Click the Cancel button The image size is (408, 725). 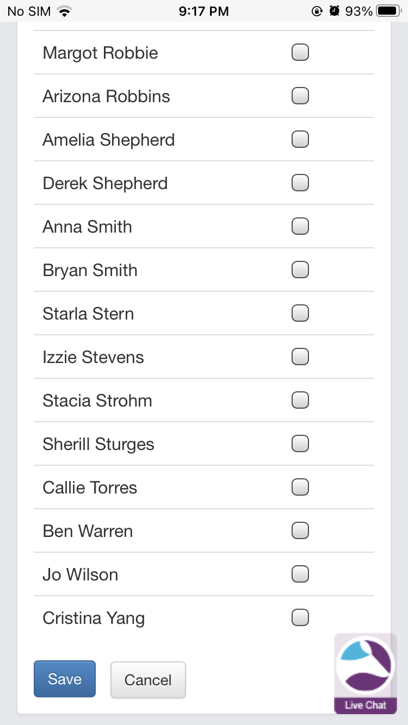pos(148,679)
